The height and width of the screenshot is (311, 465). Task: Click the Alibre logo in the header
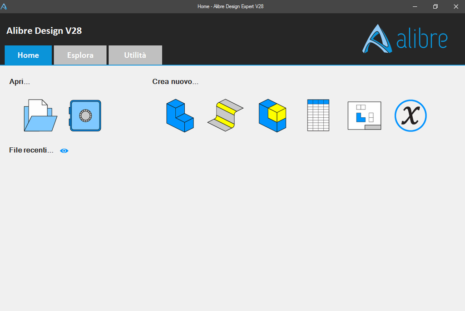coord(405,39)
